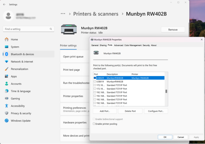Click the Personalization paintbrush icon
The width and height of the screenshot is (205, 144).
pyautogui.click(x=6, y=69)
